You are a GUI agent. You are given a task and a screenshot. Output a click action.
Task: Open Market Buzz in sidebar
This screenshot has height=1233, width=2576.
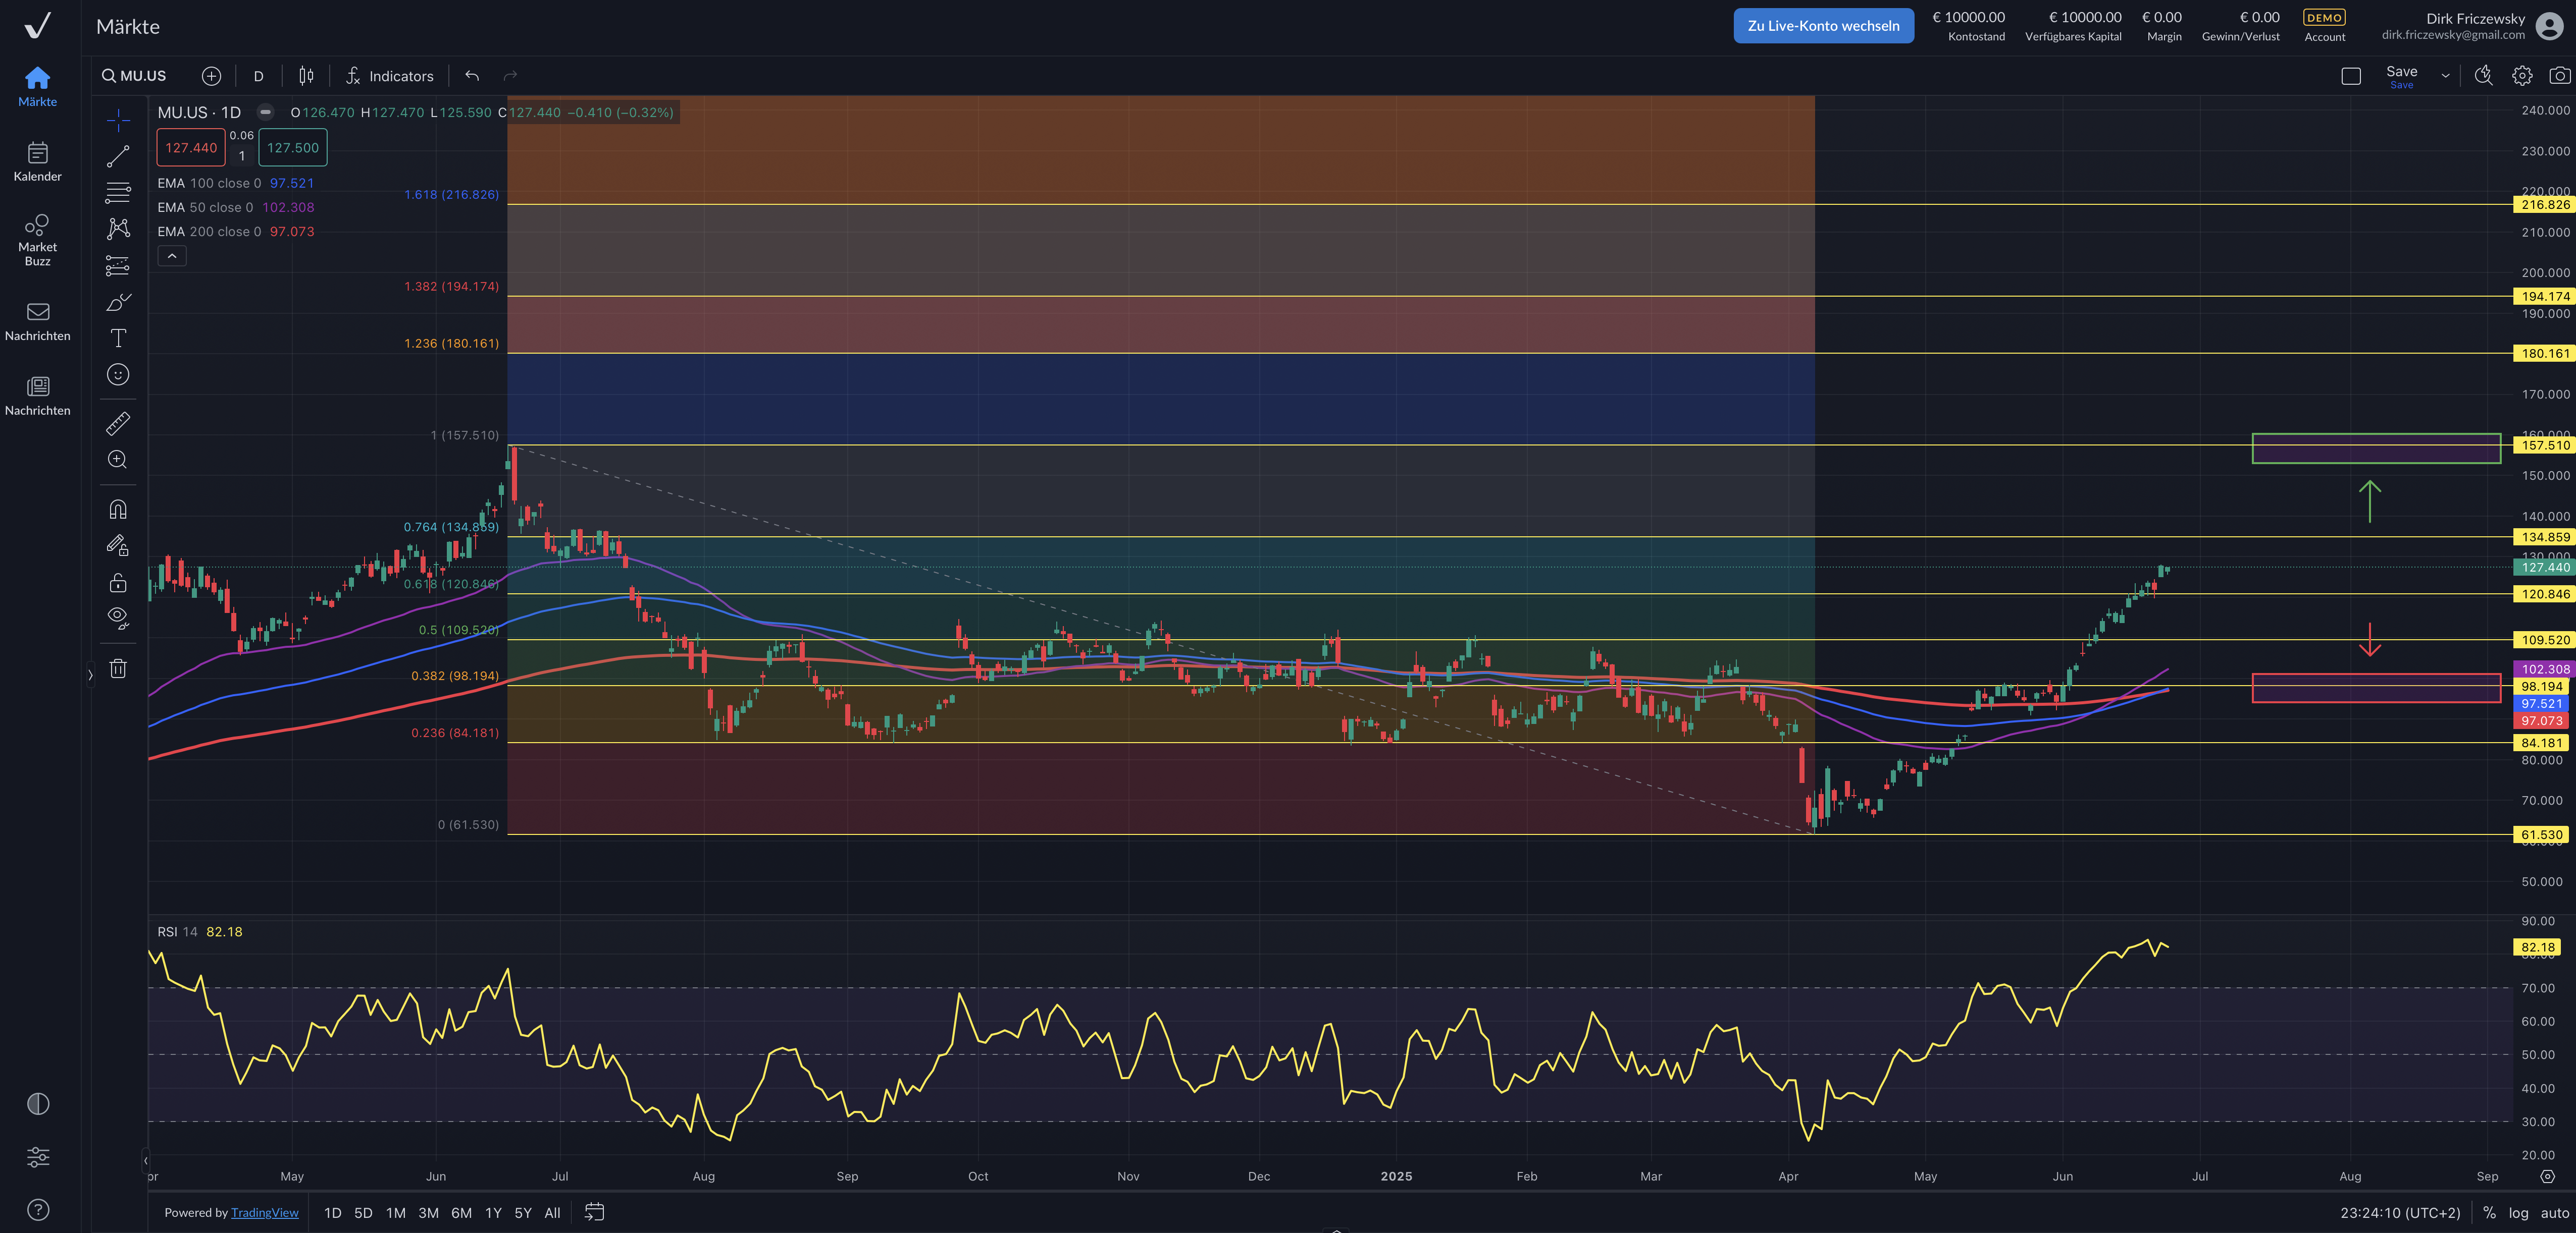pyautogui.click(x=38, y=240)
